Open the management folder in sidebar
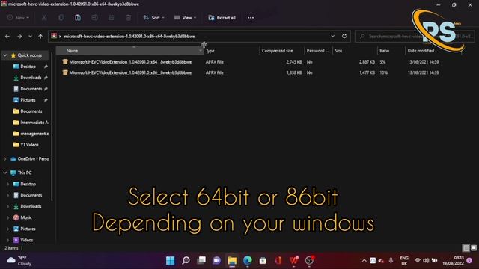Screen dimensions: 479x269 pos(31,134)
